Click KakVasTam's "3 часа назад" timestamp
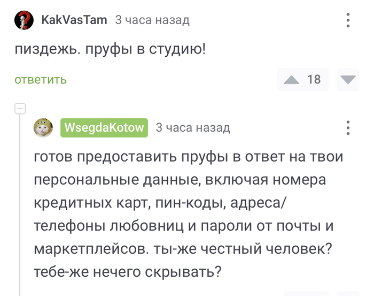Screen dimensions: 374x296 152,20
